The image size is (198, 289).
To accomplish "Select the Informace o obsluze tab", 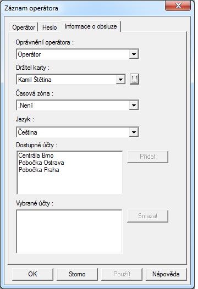I will click(x=91, y=26).
